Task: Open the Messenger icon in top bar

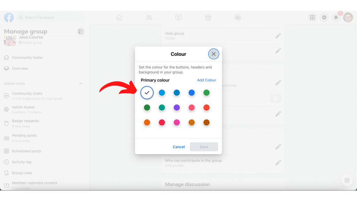Action: [x=324, y=17]
